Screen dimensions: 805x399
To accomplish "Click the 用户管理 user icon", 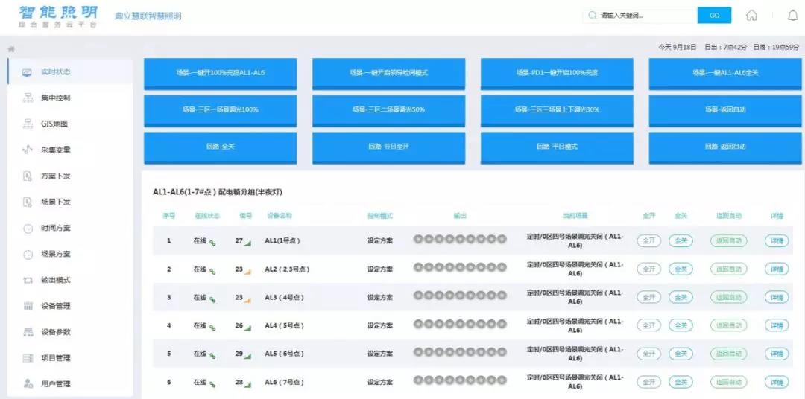I will pos(28,384).
